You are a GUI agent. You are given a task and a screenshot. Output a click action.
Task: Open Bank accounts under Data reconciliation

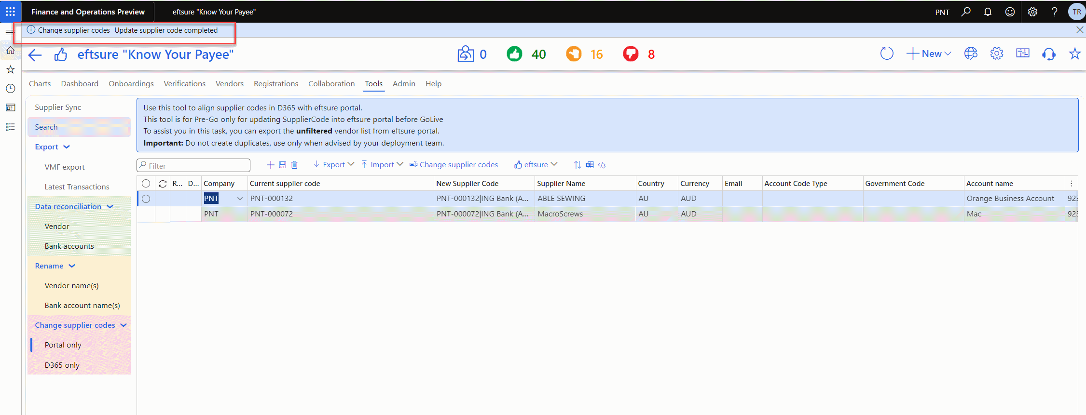[69, 246]
